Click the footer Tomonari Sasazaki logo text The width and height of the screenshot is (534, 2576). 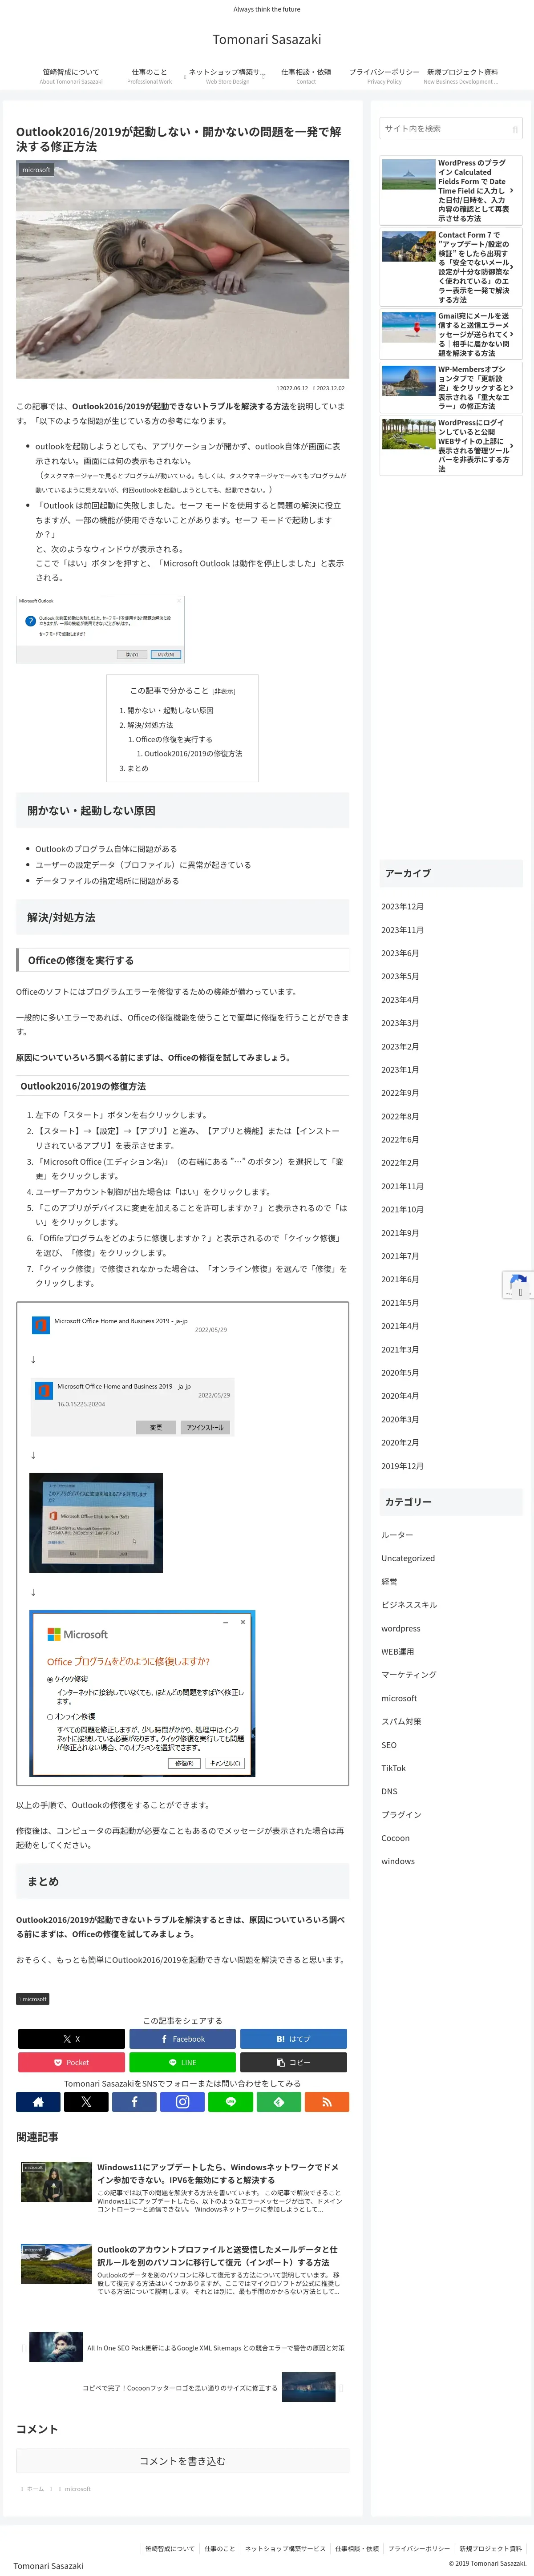[48, 2566]
